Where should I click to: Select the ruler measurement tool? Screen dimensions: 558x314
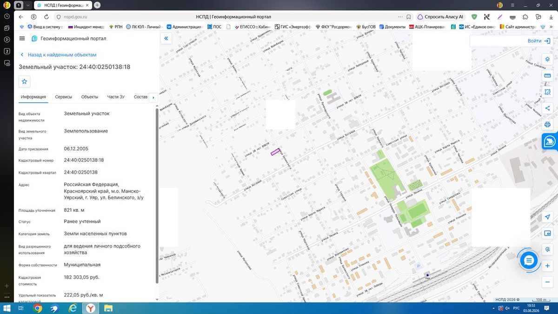(547, 76)
